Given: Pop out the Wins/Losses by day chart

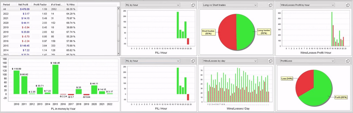Looking at the screenshot, I should pos(270,61).
